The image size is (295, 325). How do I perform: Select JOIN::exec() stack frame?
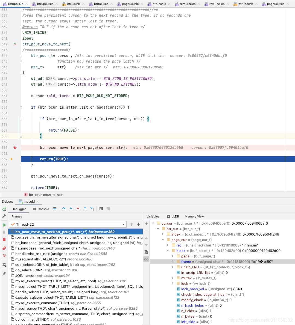tap(75, 275)
